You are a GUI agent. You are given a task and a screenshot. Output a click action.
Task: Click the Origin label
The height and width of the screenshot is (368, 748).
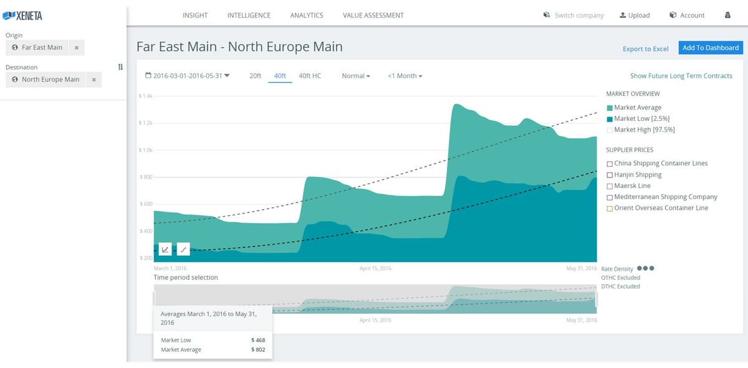tap(14, 35)
